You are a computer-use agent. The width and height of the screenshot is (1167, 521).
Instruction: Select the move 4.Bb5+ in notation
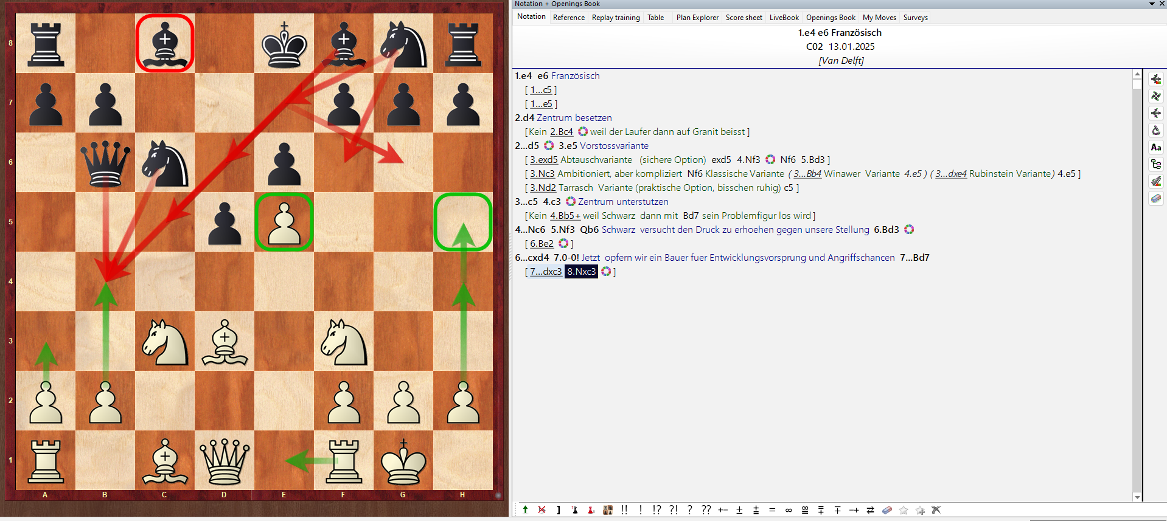click(x=565, y=216)
